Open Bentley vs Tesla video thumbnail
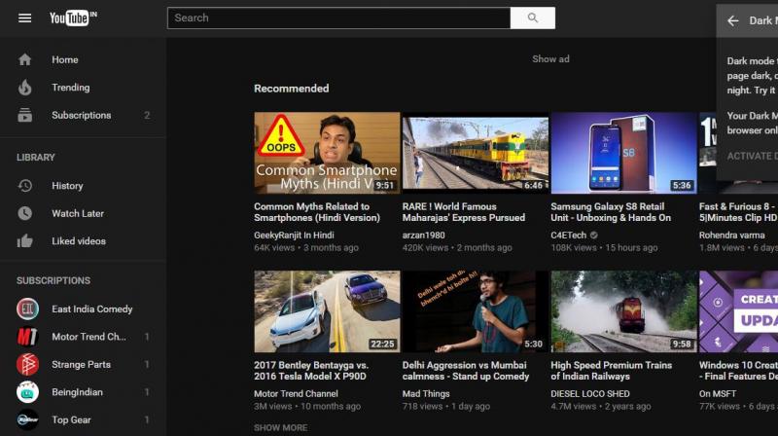Viewport: 778px width, 436px height. pos(327,311)
